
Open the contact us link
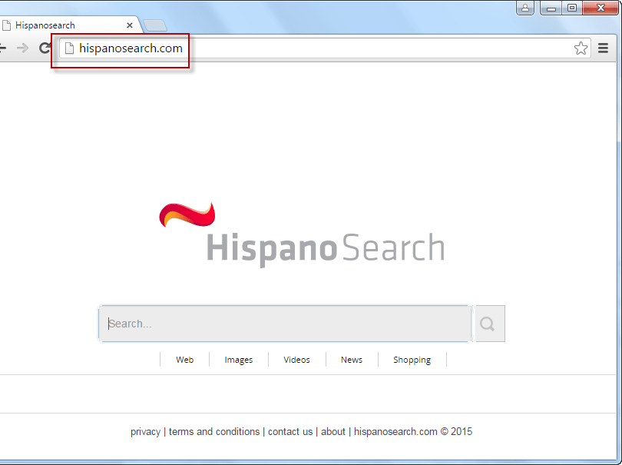pyautogui.click(x=290, y=432)
